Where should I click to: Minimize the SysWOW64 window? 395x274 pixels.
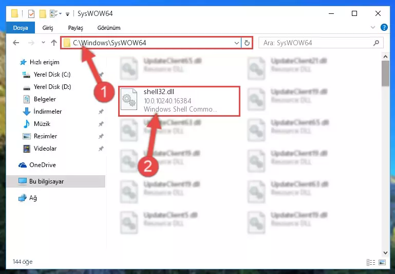click(x=331, y=13)
